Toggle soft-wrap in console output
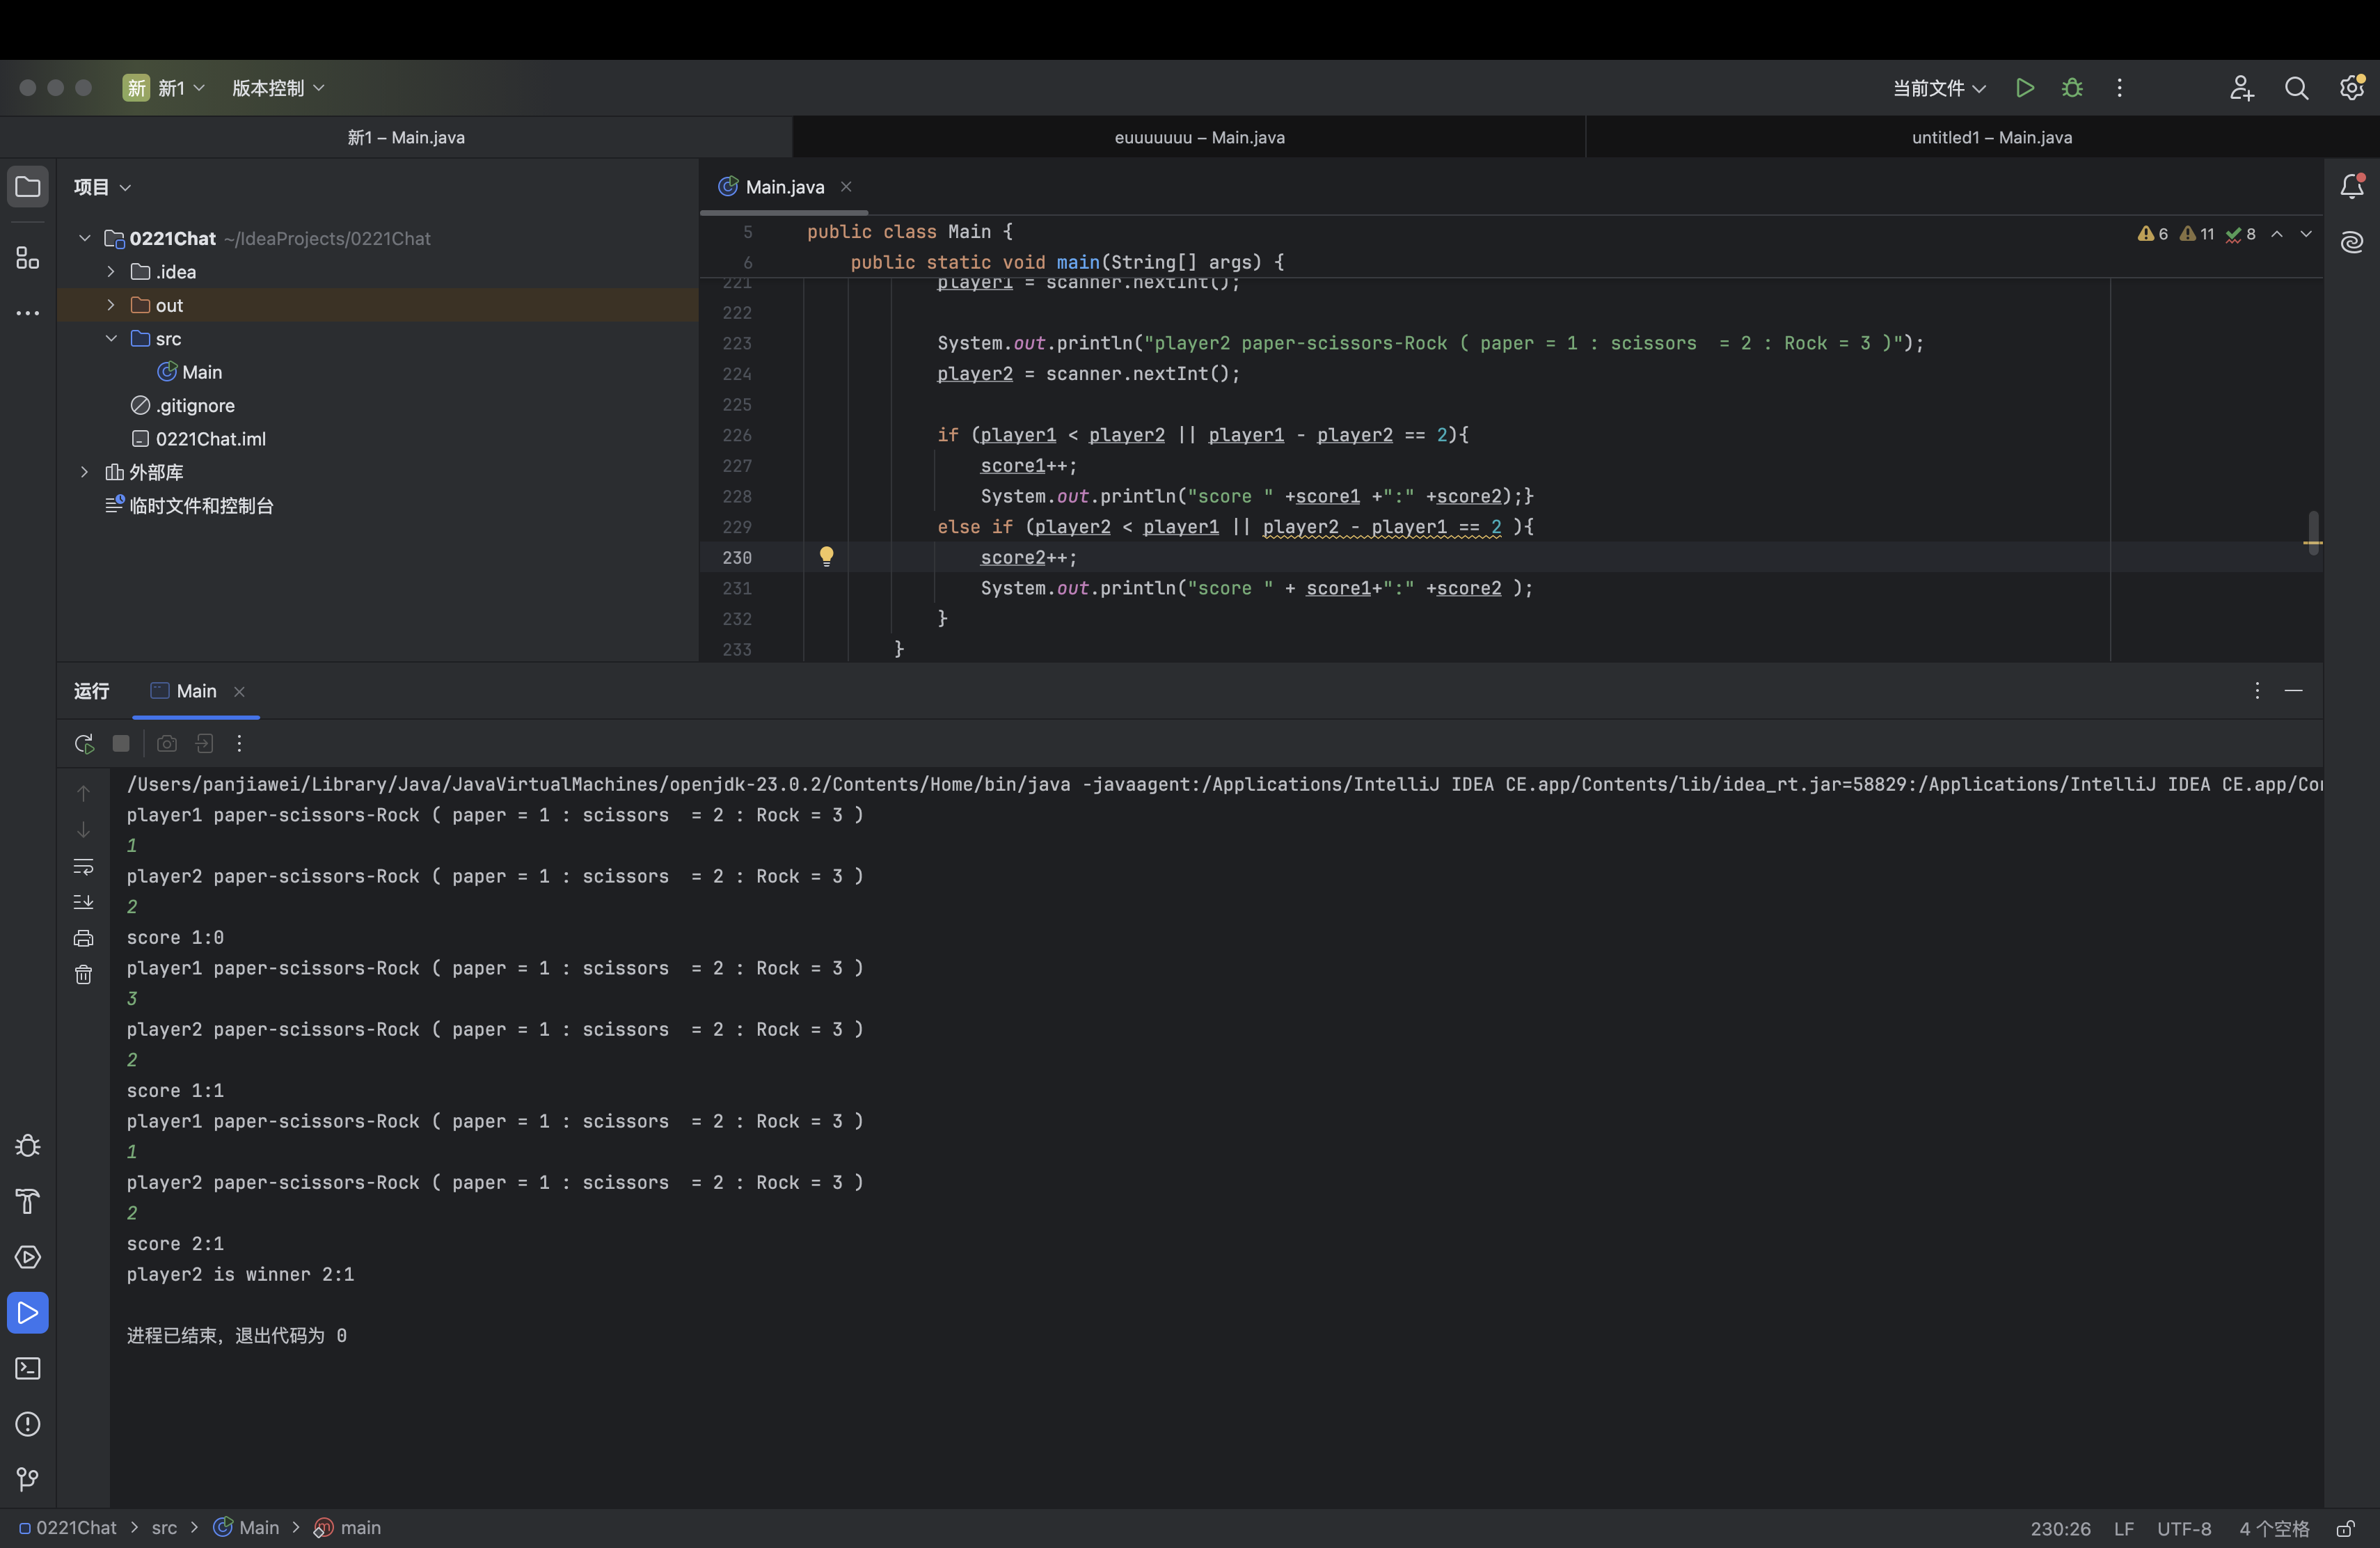 [84, 866]
